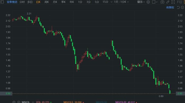Expand the 显示 display dropdown
Image resolution: width=185 pixels, height=103 pixels.
[x=141, y=2]
